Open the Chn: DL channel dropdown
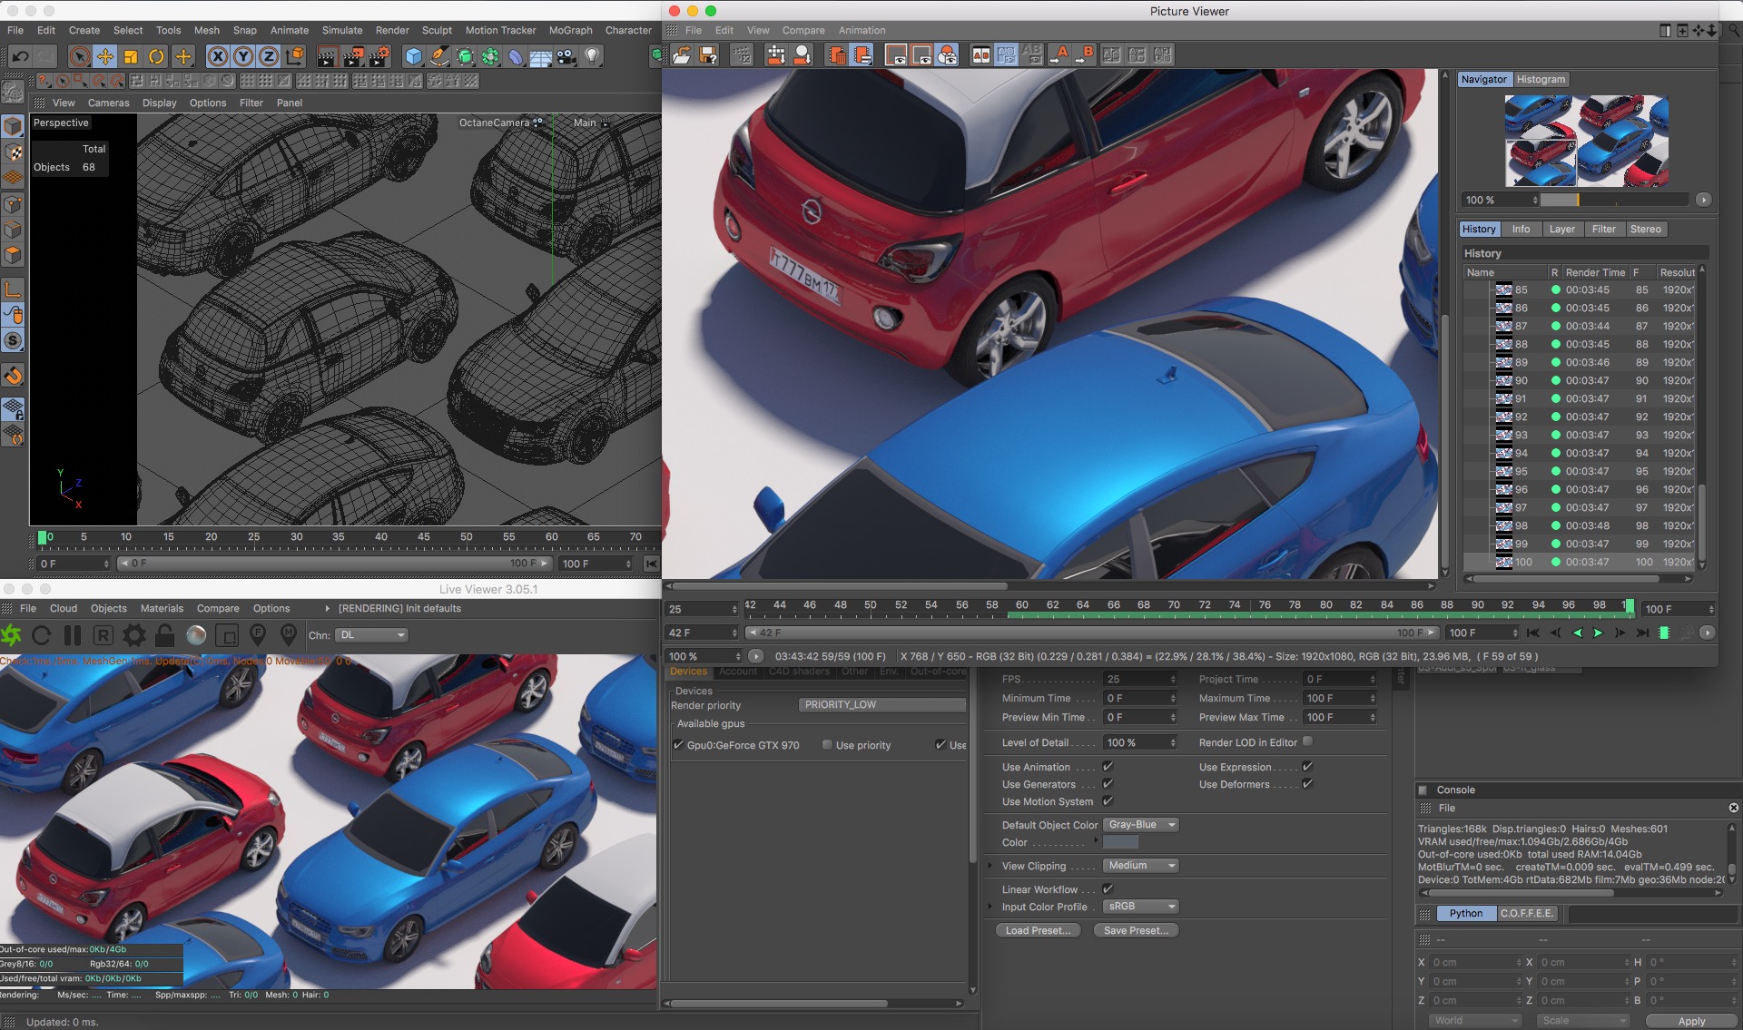The height and width of the screenshot is (1030, 1743). click(372, 635)
